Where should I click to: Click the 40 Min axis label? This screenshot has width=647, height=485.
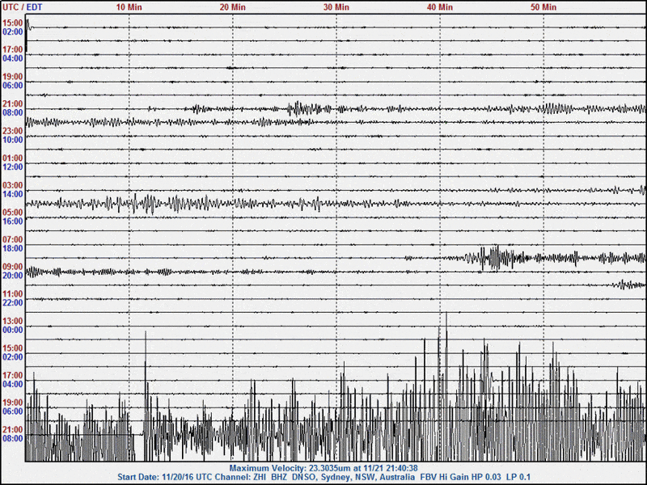click(x=440, y=6)
